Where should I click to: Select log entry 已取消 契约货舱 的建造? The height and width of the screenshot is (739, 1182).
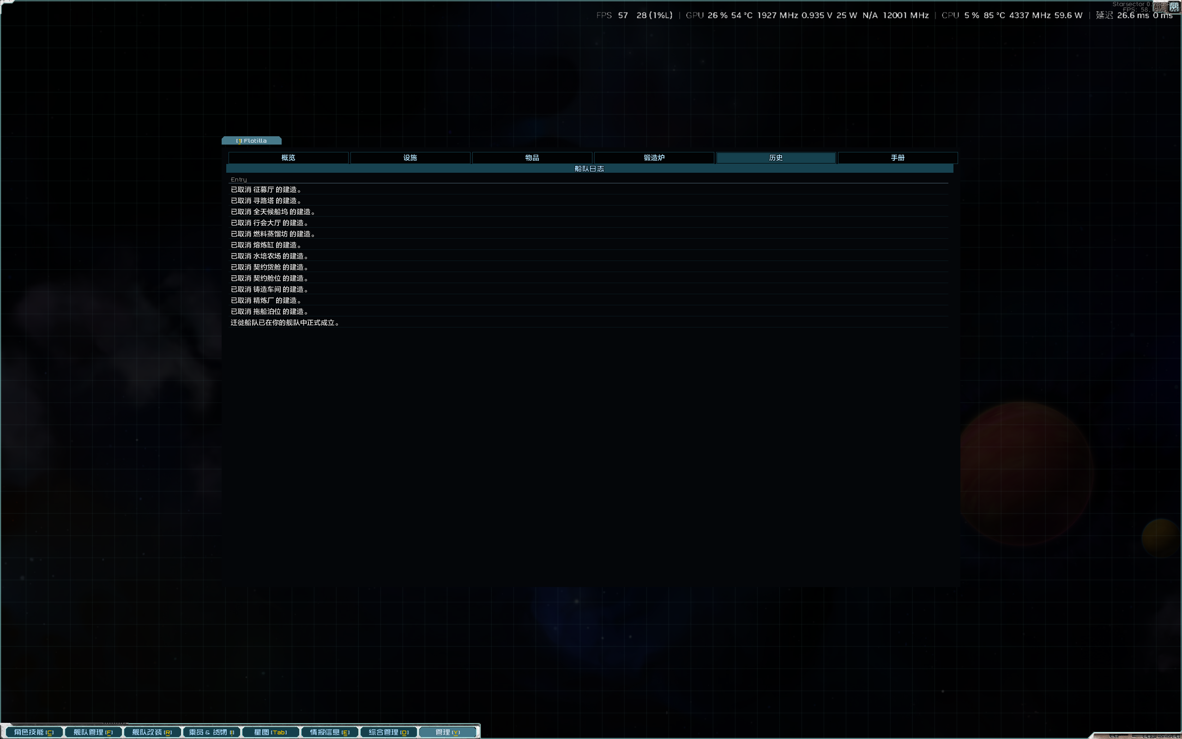(x=590, y=267)
